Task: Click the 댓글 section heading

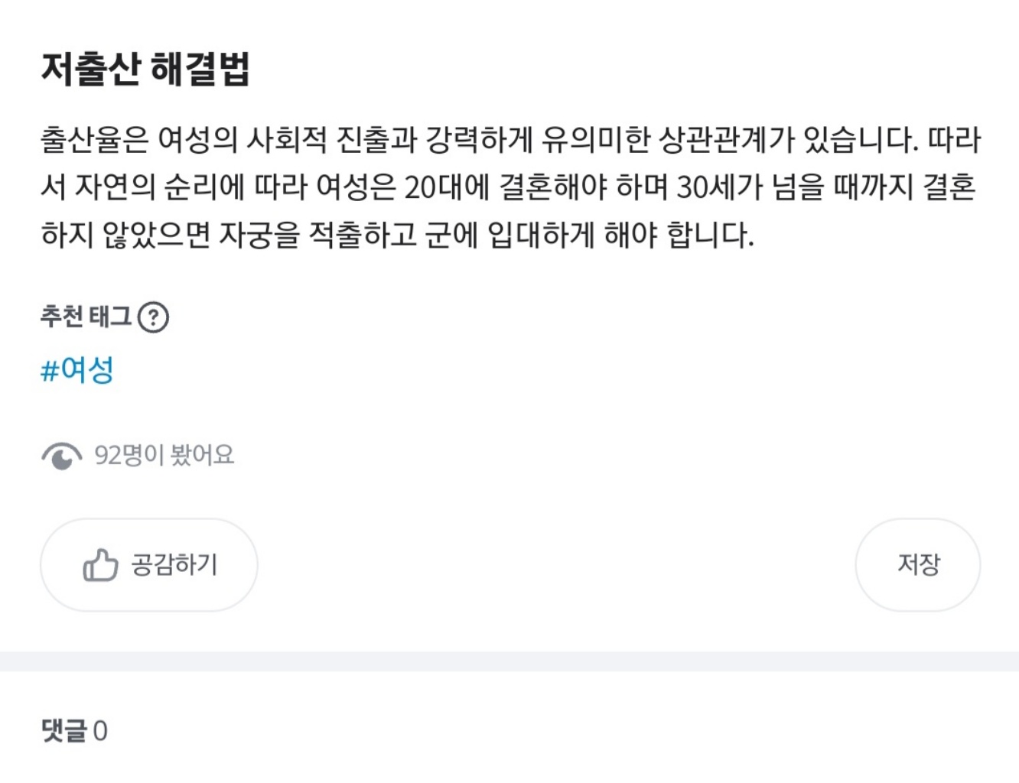Action: [64, 731]
